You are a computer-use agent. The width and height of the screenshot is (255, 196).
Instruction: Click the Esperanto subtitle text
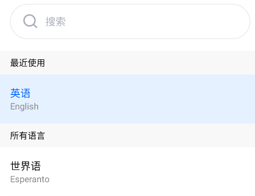click(30, 179)
